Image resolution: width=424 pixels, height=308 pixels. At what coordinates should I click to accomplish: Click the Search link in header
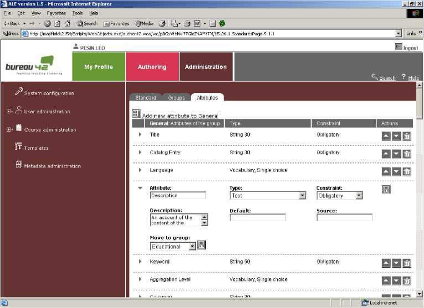point(387,78)
